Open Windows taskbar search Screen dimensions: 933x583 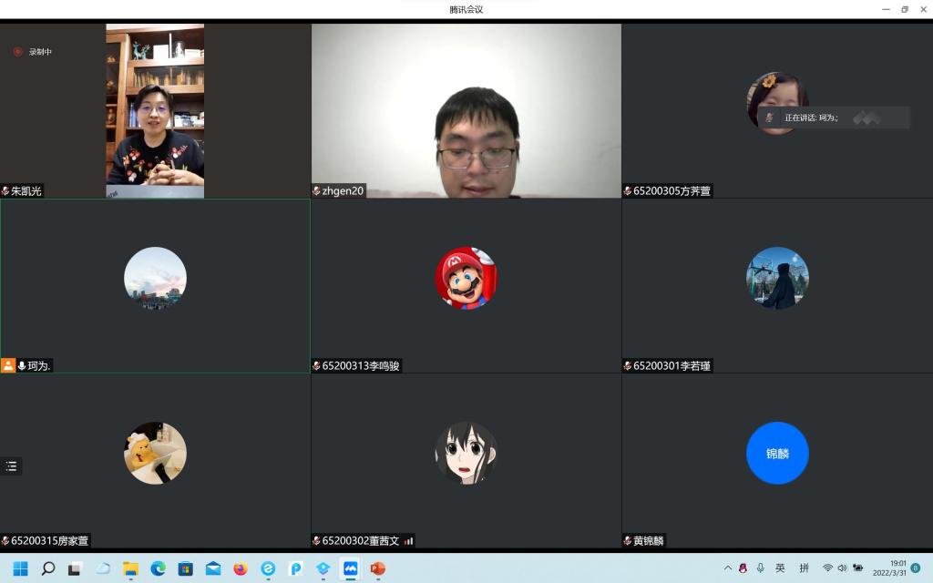(x=48, y=568)
